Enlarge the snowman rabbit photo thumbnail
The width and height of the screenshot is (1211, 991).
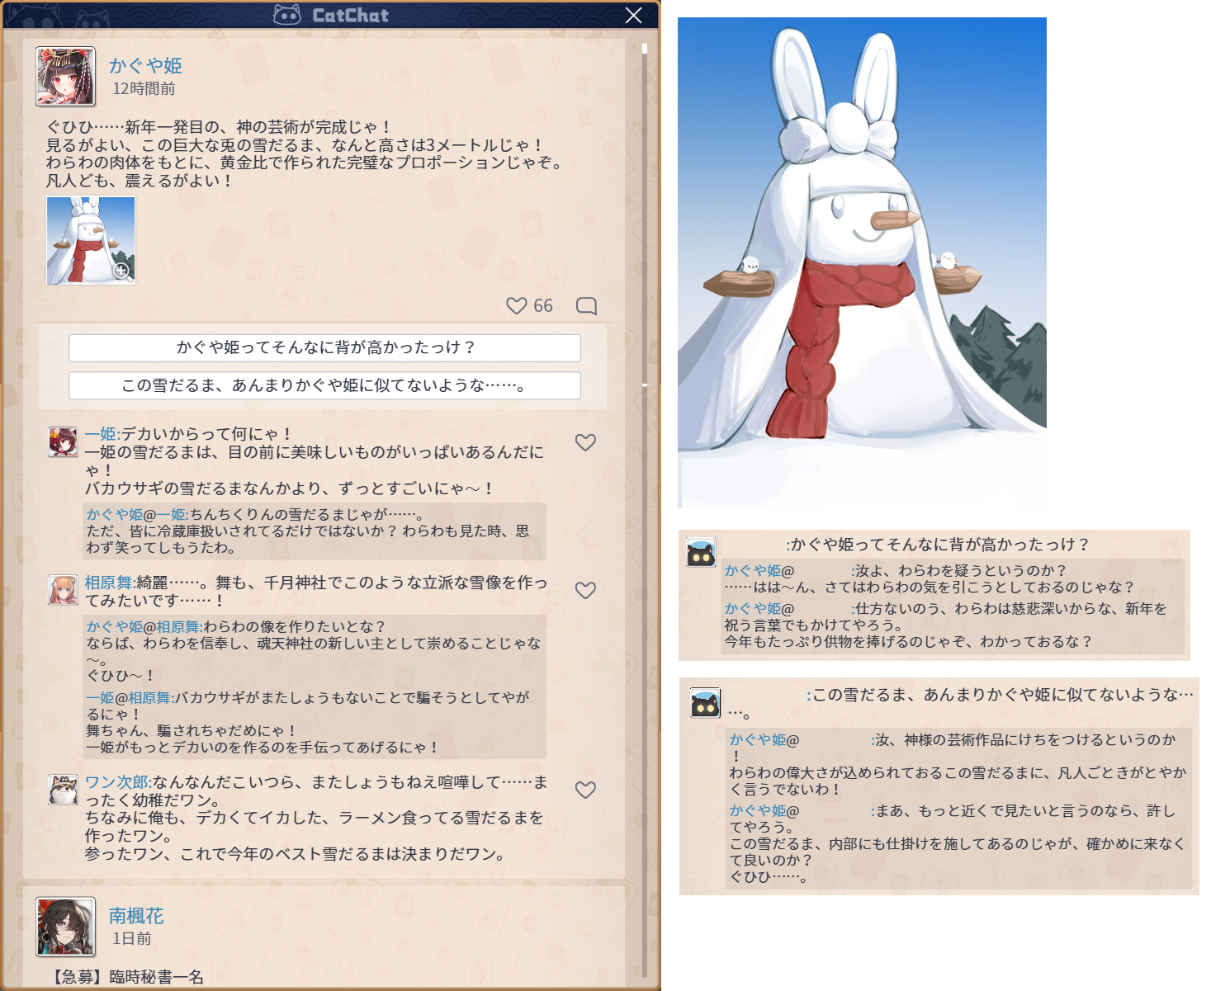tap(90, 240)
